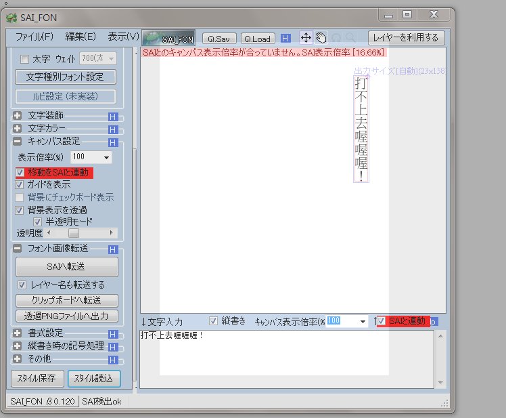Open 文字種別フォント設定 button
This screenshot has width=506, height=418.
65,77
